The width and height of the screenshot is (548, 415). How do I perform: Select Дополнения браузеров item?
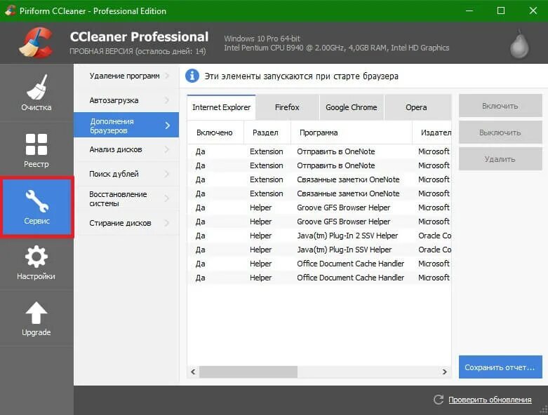pyautogui.click(x=126, y=125)
